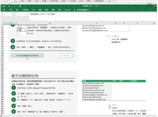This screenshot has width=158, height=117.
Task: Select column B header
Action: [50, 23]
